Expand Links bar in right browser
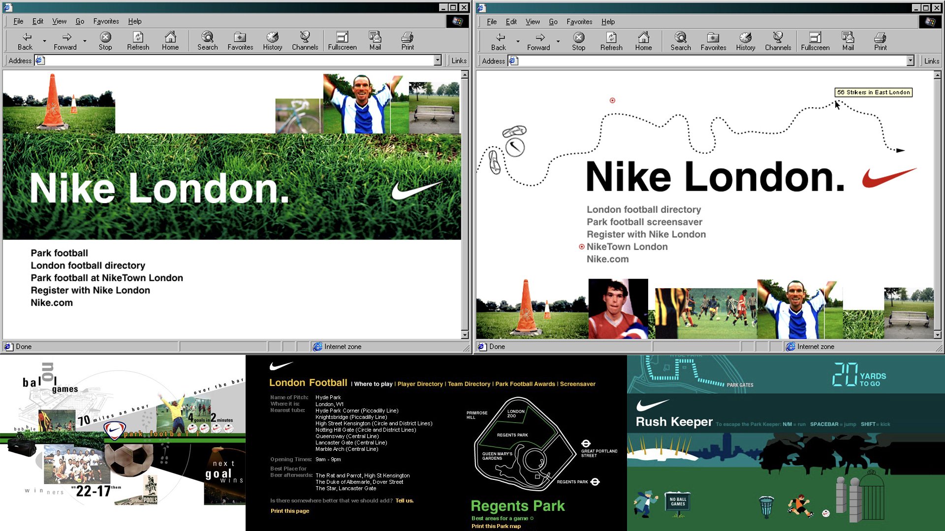Image resolution: width=945 pixels, height=531 pixels. pyautogui.click(x=932, y=61)
